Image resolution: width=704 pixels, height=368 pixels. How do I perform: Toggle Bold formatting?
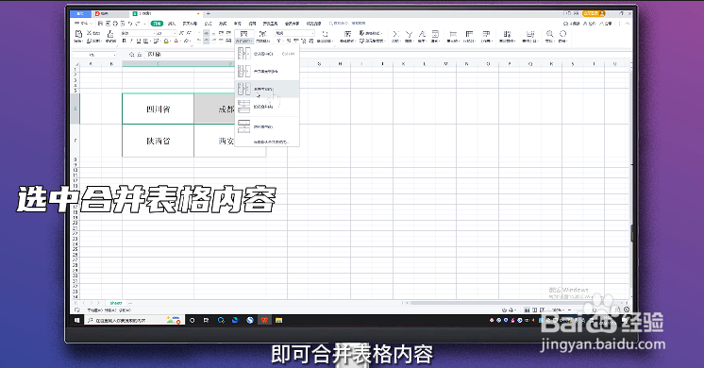click(x=124, y=42)
